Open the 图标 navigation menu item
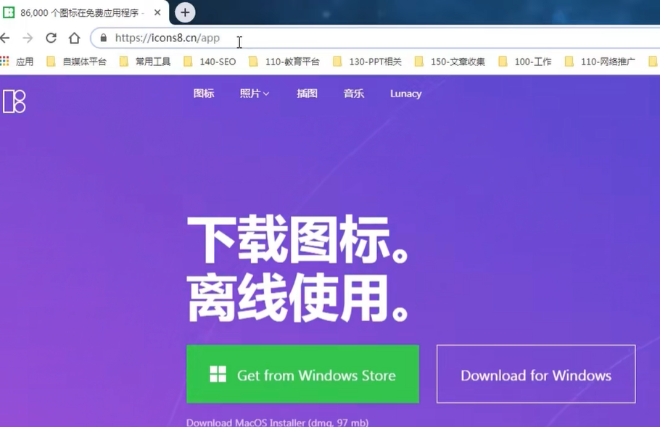Screen dimensions: 660x427 (204, 94)
